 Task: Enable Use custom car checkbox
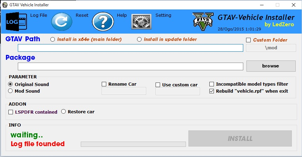158,85
